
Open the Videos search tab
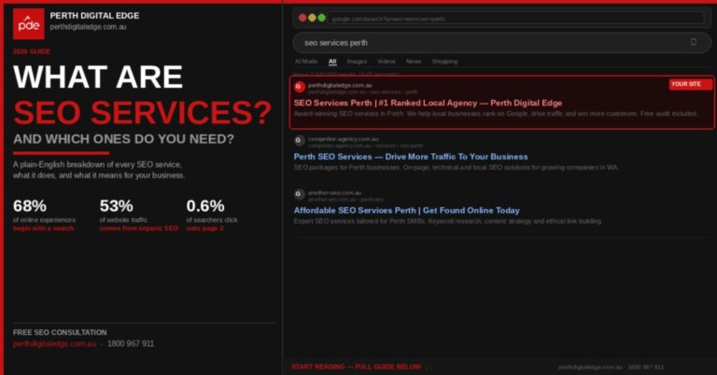pos(387,62)
